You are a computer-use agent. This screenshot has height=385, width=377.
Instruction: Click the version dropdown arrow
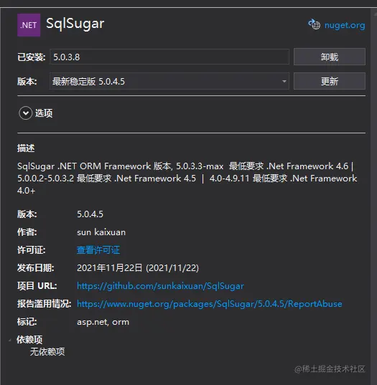[x=284, y=81]
